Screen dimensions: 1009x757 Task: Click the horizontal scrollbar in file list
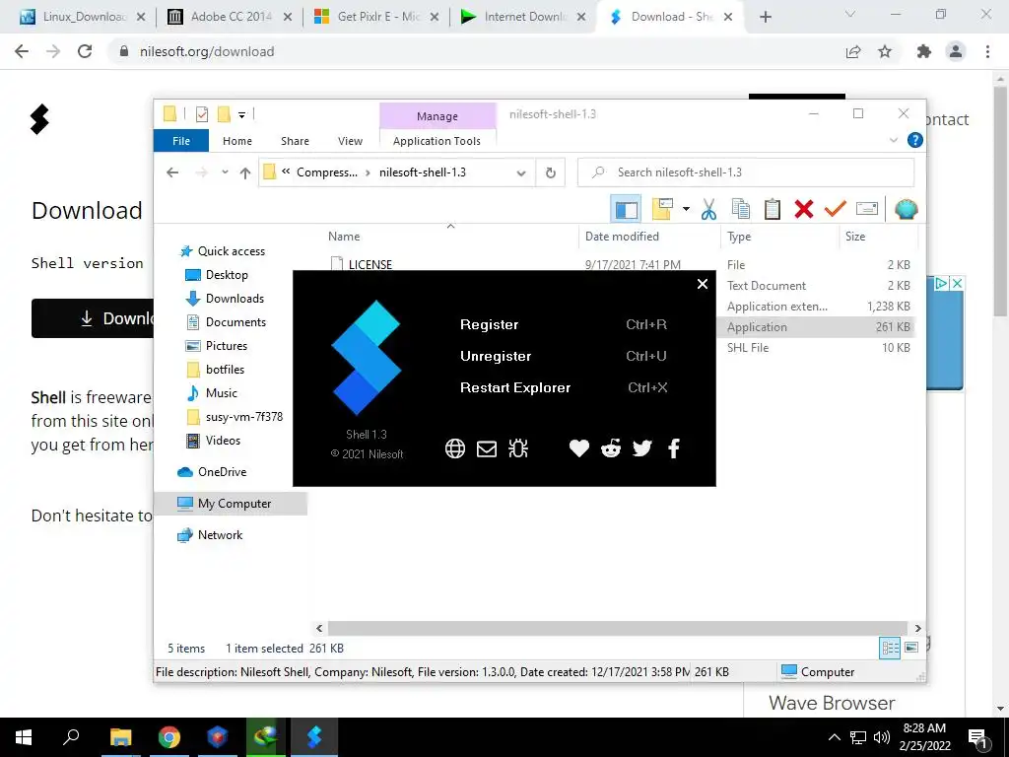tap(618, 628)
